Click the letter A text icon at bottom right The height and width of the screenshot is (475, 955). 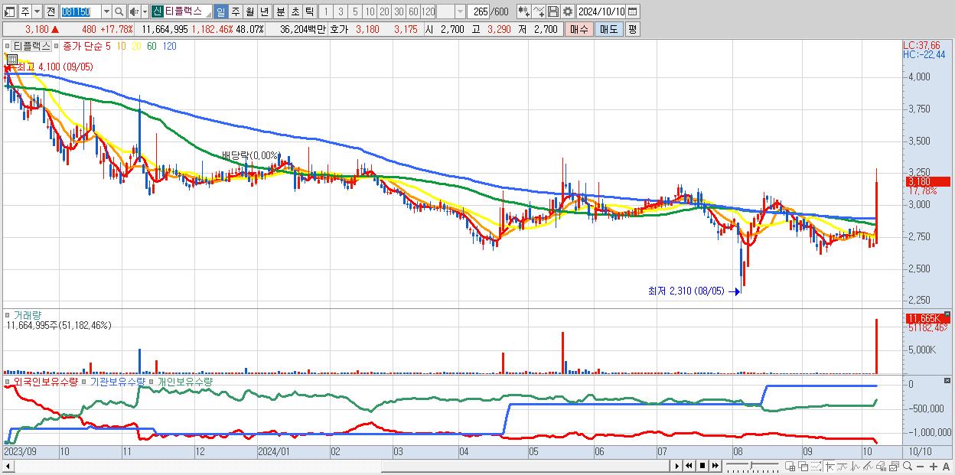pyautogui.click(x=947, y=466)
